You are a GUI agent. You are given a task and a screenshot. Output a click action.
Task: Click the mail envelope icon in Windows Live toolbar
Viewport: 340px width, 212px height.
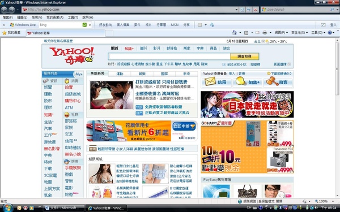click(200, 25)
